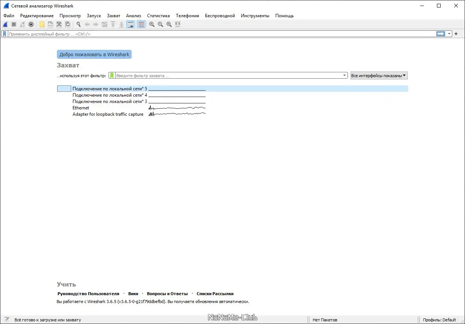This screenshot has width=465, height=324.
Task: Click 'Добро пожаловать в Wireshark' button
Action: click(94, 55)
